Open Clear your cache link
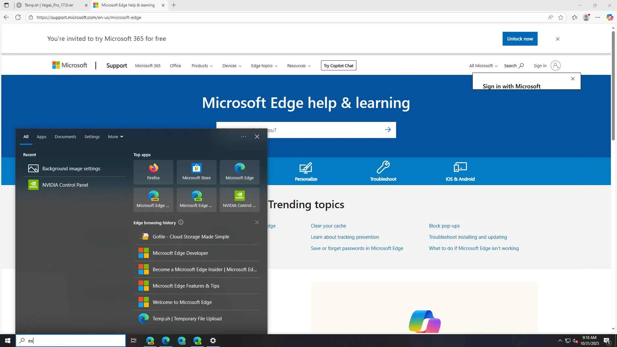 click(328, 226)
